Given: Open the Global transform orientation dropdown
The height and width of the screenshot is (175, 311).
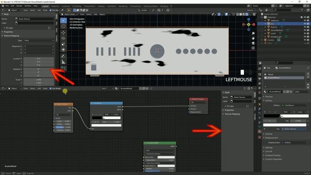Looking at the screenshot, I should coord(144,10).
